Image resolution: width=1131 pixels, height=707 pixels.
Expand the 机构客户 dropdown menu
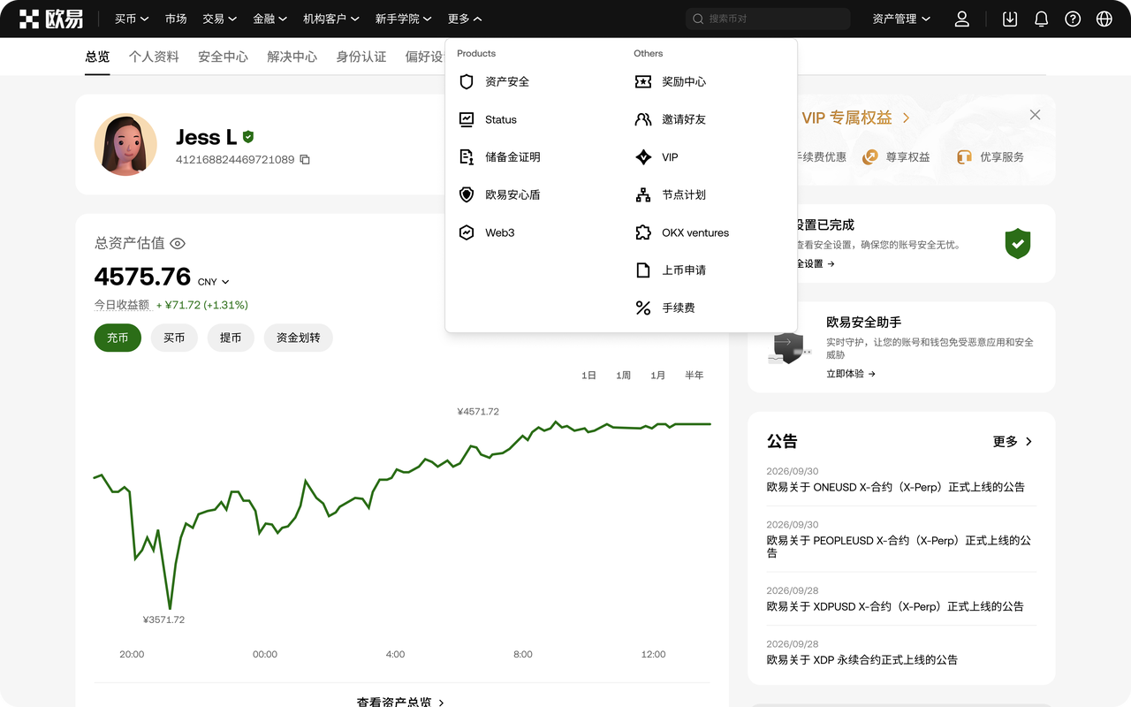tap(331, 19)
